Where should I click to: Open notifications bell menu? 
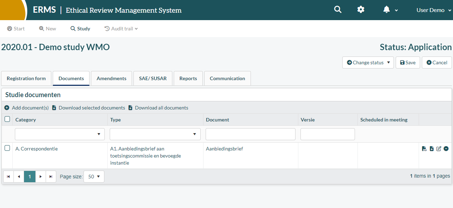click(x=390, y=10)
